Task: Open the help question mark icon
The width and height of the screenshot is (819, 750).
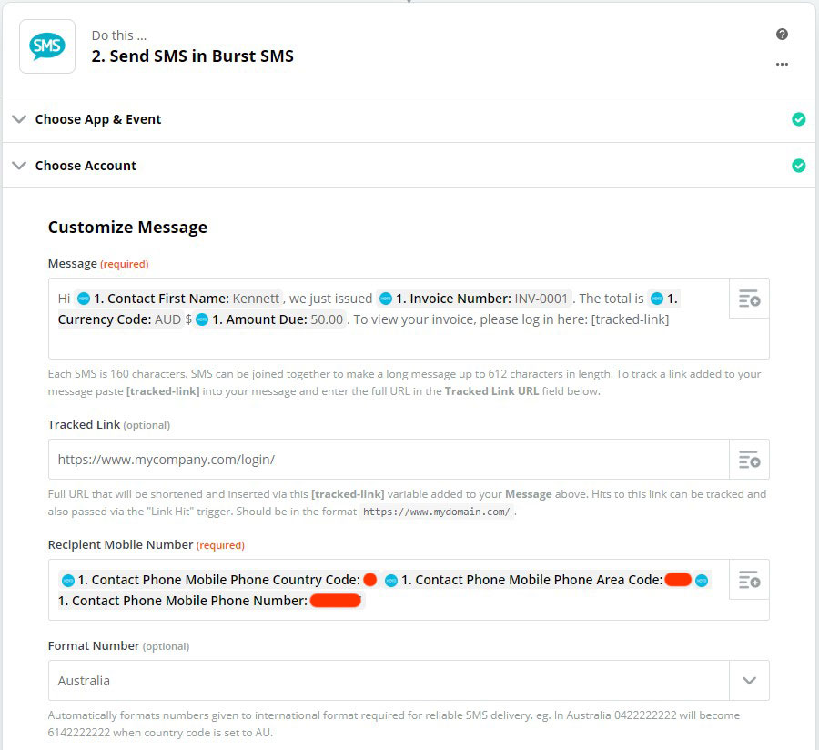Action: coord(782,35)
